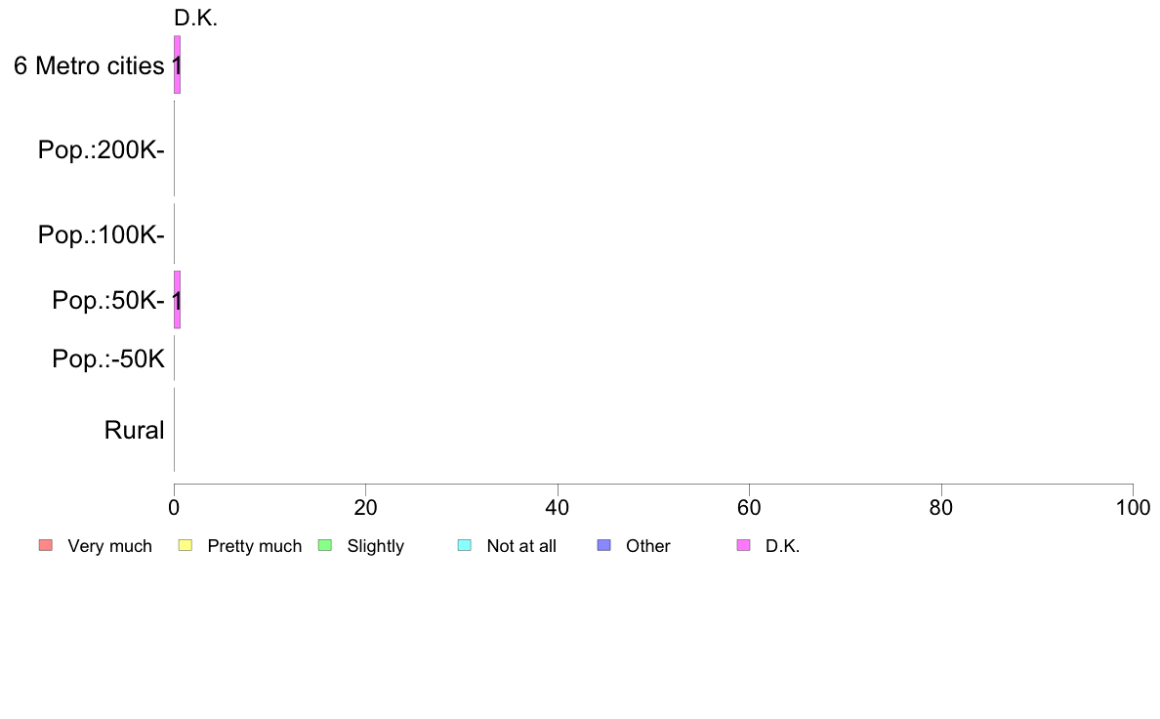Click the green Slightly legend swatch
The width and height of the screenshot is (1160, 719).
click(325, 545)
